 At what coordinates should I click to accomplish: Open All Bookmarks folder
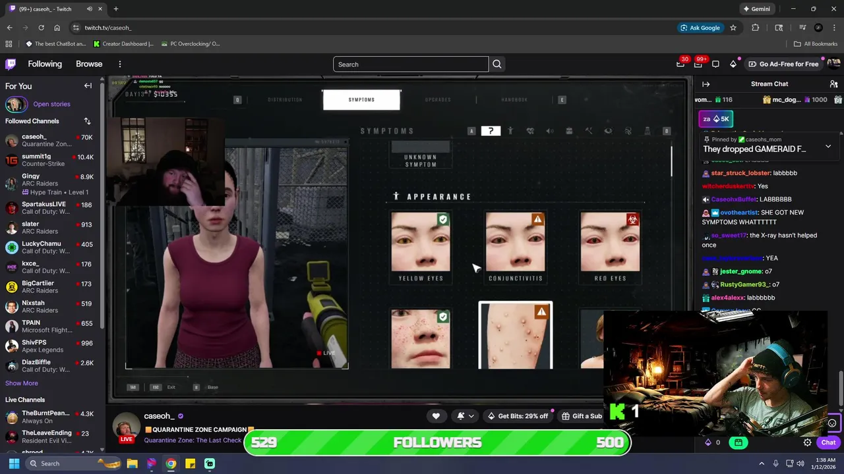815,44
